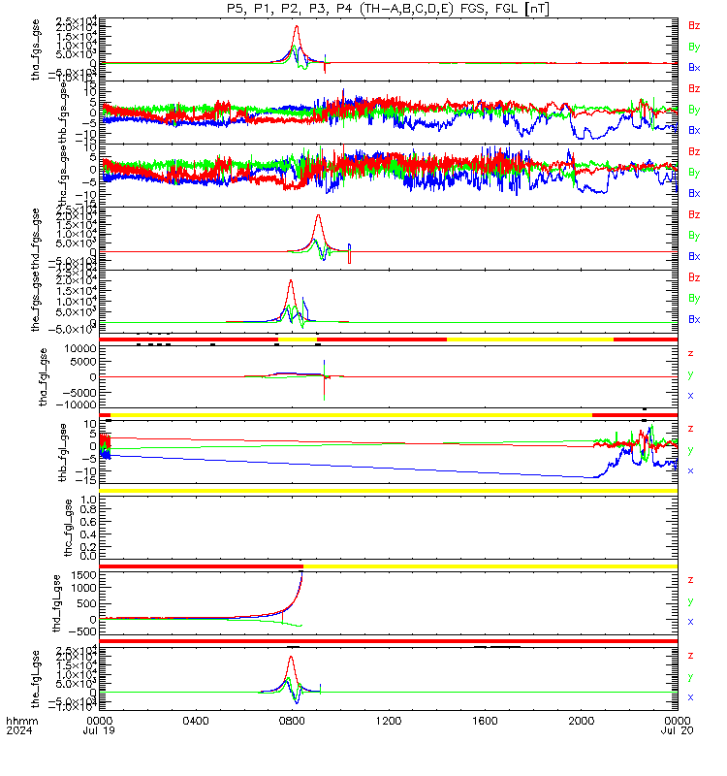Select the blue x legend of tha_fgl panel

click(690, 396)
